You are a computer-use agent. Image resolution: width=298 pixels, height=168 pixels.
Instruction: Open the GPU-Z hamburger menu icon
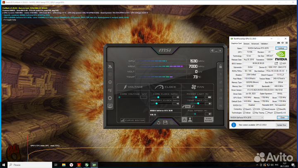pyautogui.click(x=286, y=43)
